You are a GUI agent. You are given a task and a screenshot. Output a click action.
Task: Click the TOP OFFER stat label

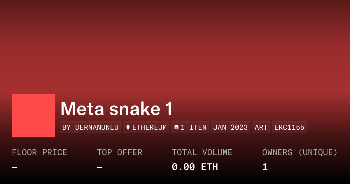pos(120,152)
